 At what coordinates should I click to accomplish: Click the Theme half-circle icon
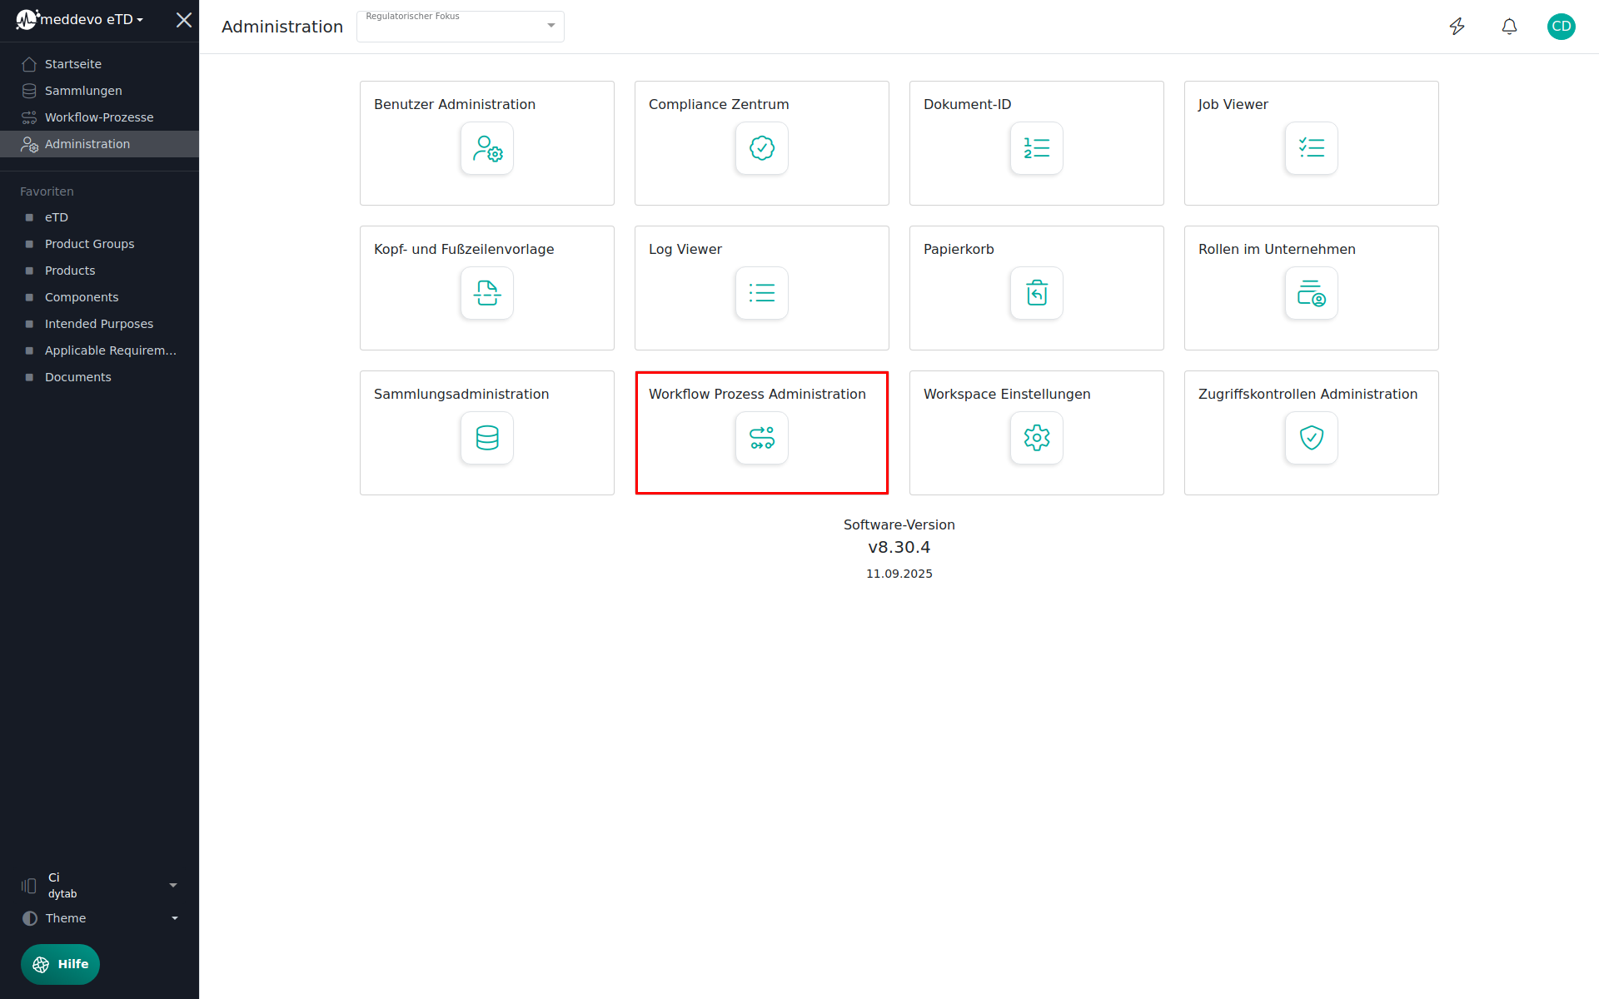[x=30, y=918]
